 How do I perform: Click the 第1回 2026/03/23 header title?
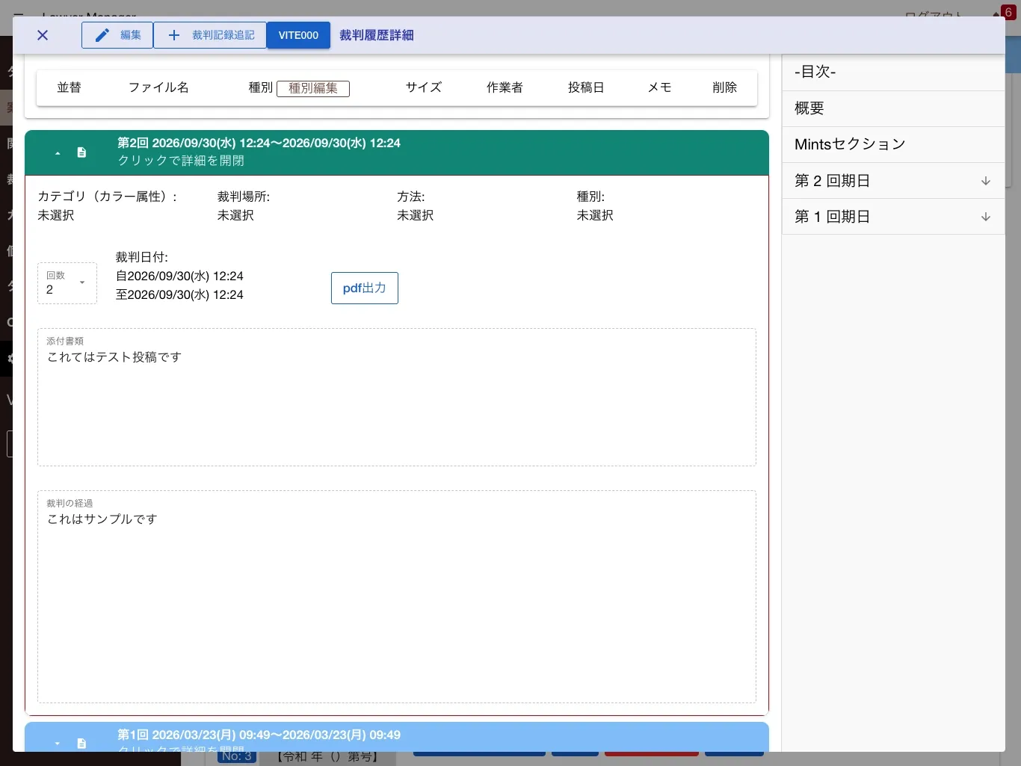pyautogui.click(x=259, y=735)
